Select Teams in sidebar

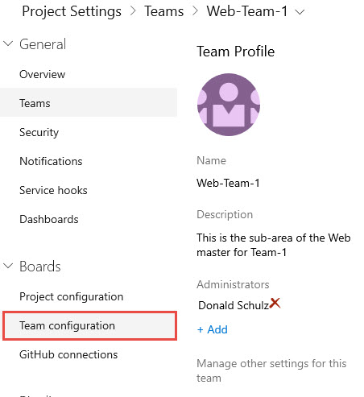pyautogui.click(x=89, y=103)
